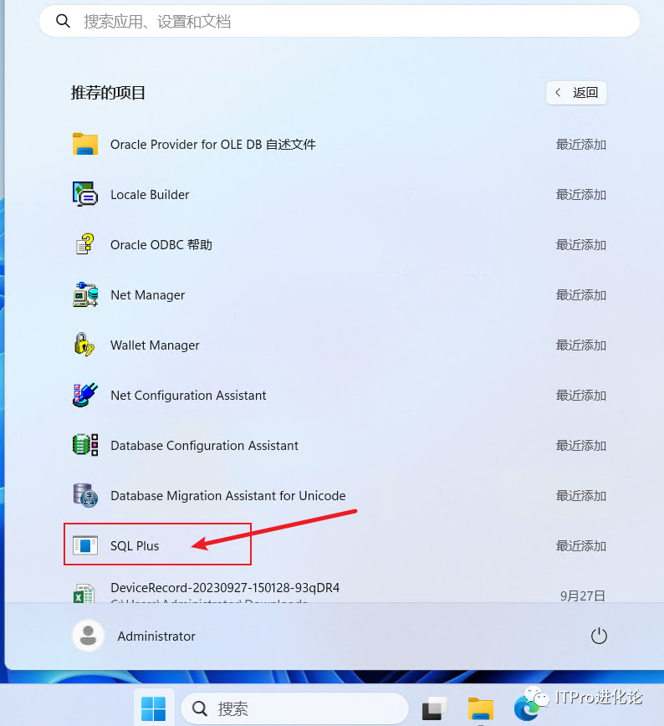Screen dimensions: 664x726
Task: Click the 9月27日 date of DeviceRecord
Action: coord(583,596)
